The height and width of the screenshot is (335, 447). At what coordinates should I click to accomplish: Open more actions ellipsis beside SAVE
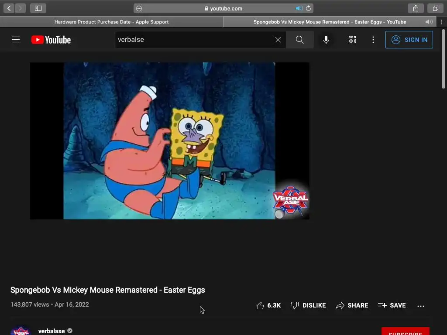pos(421,306)
